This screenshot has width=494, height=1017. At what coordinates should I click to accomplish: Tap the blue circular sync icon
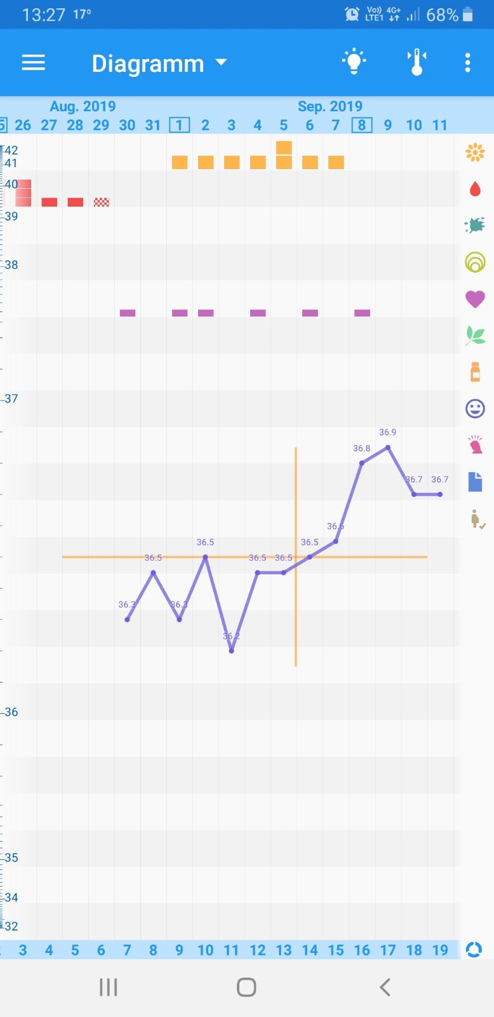[474, 950]
